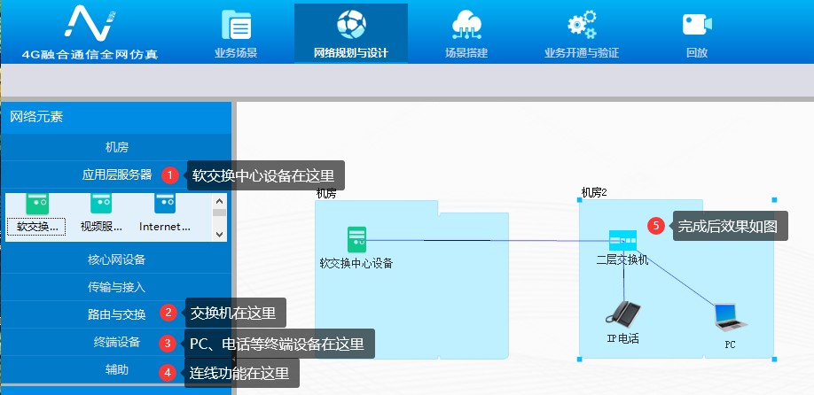
Task: Click 软交换中心设备 label text
Action: [x=356, y=263]
